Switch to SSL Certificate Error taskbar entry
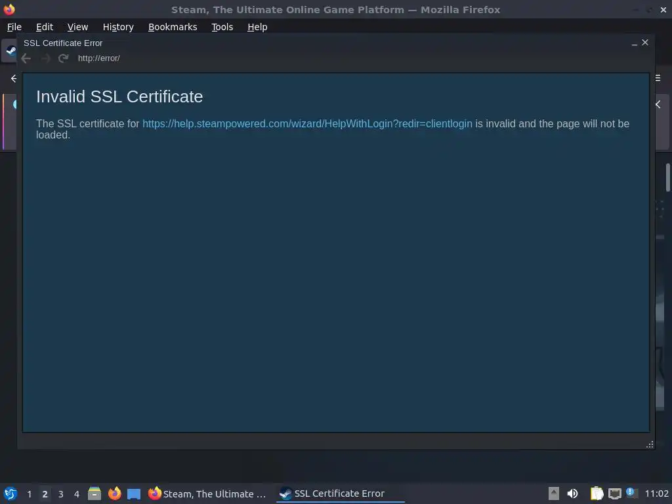Image resolution: width=672 pixels, height=504 pixels. point(340,493)
